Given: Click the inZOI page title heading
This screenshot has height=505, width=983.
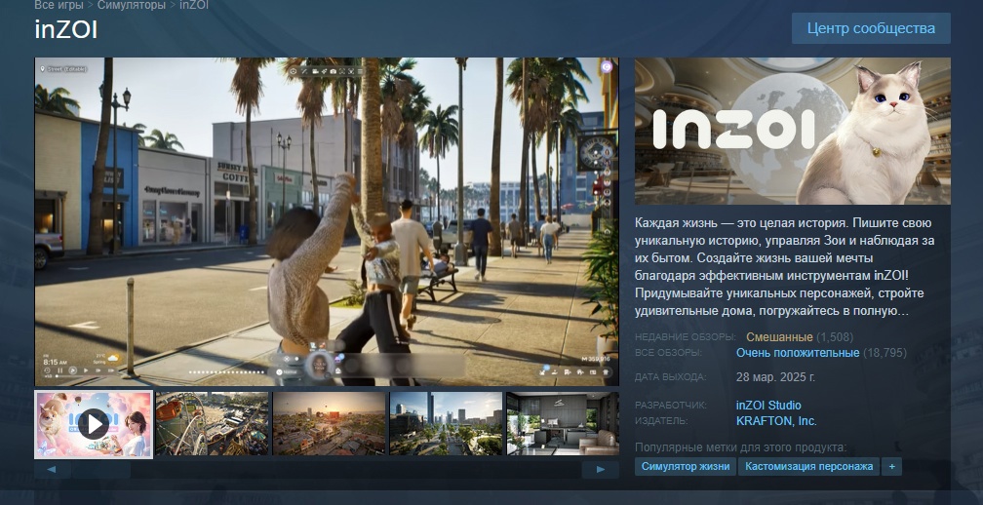Looking at the screenshot, I should (x=66, y=30).
